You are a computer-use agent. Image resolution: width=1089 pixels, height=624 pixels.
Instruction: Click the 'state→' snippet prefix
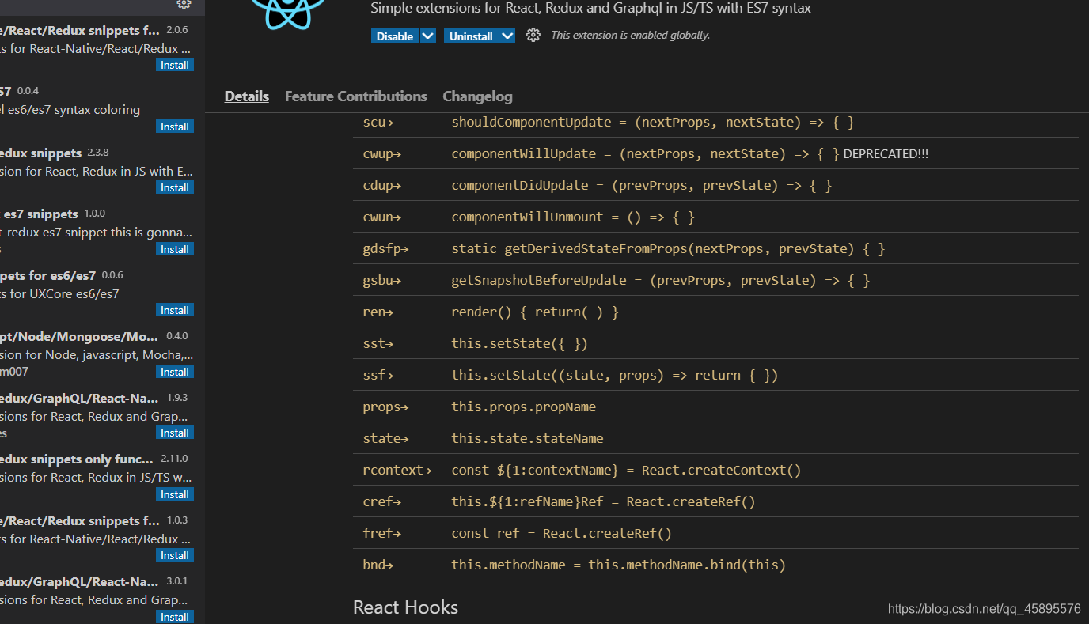pos(386,439)
